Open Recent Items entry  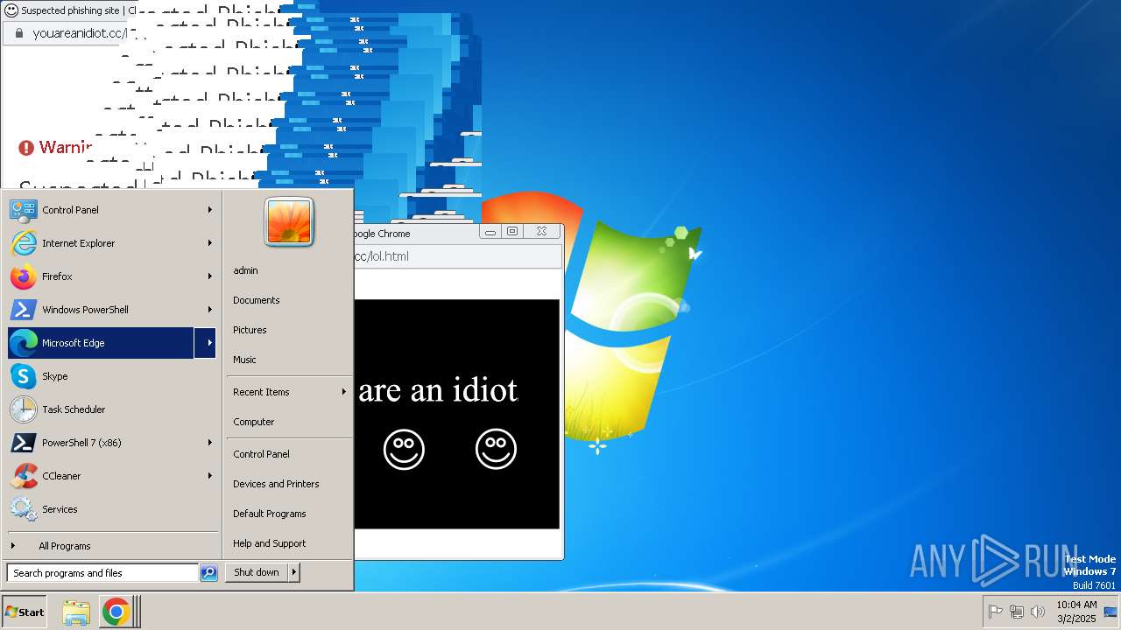point(289,392)
